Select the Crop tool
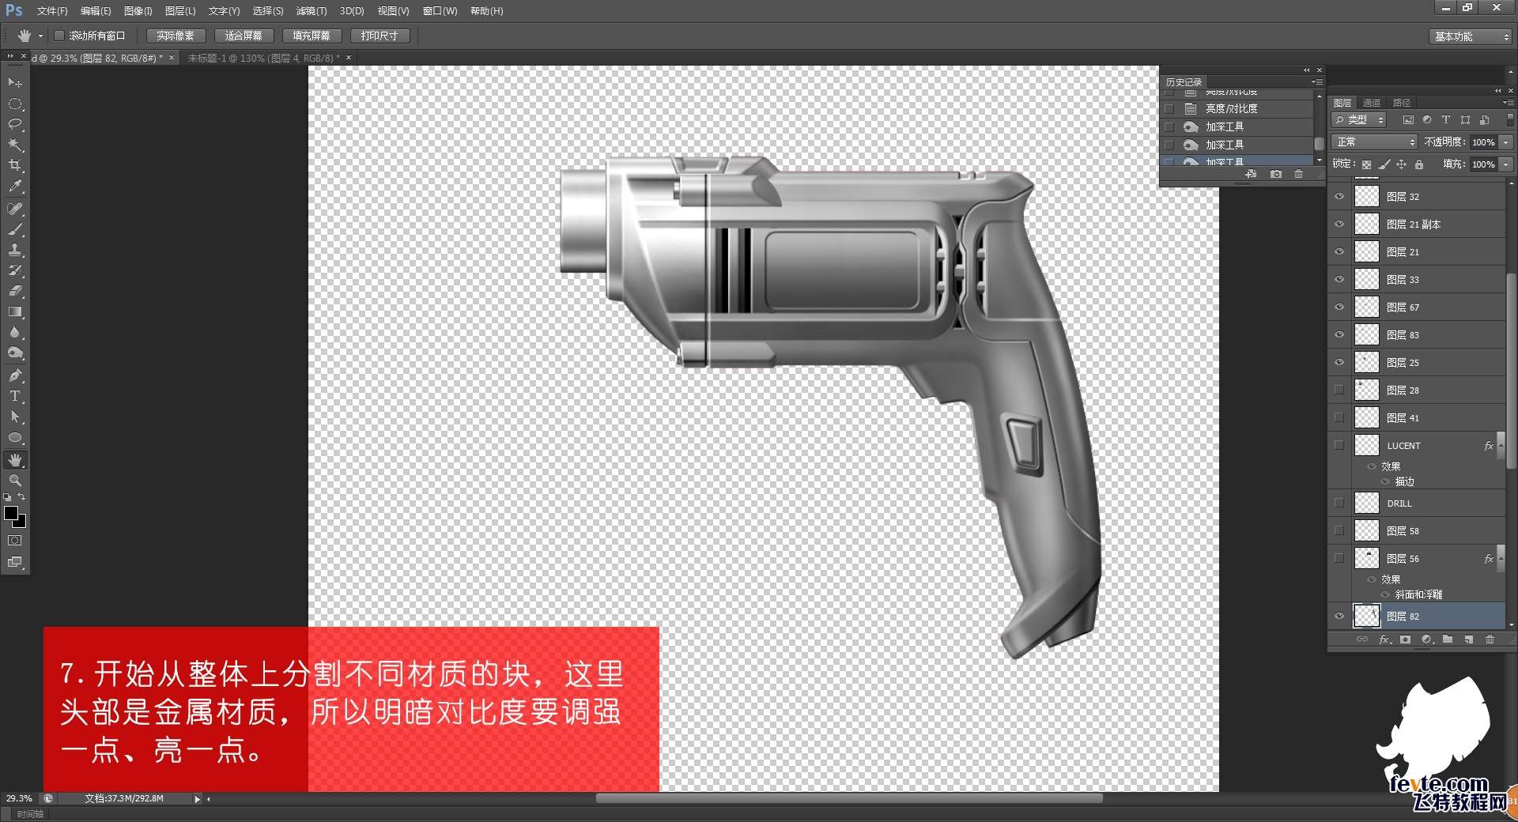 click(x=15, y=165)
